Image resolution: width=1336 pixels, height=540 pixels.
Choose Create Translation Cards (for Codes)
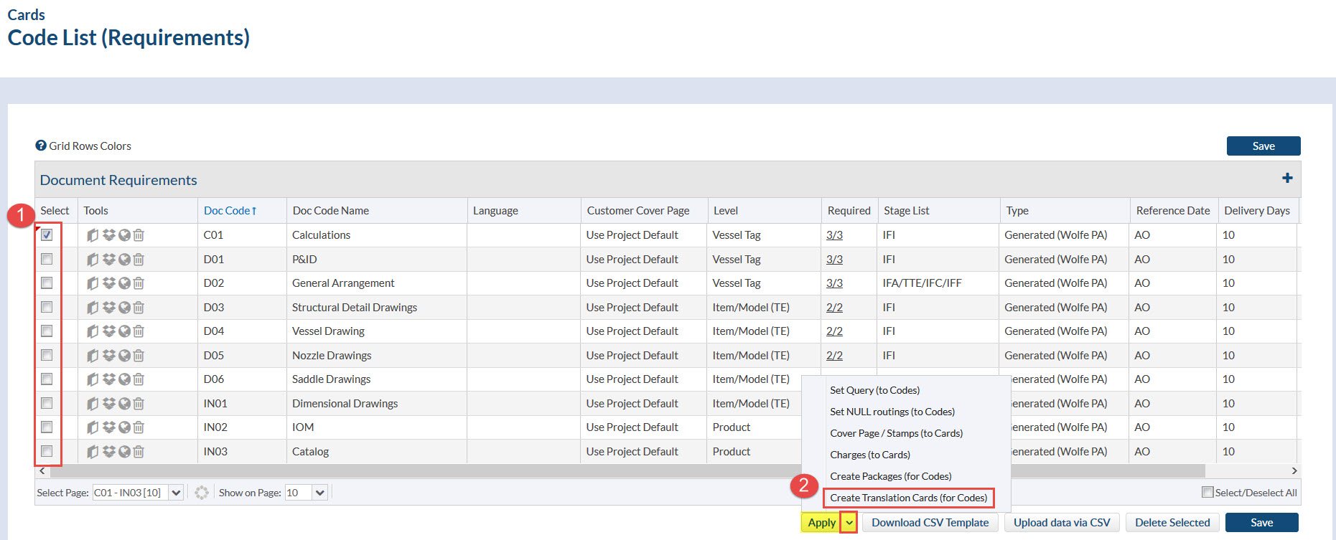pos(908,498)
